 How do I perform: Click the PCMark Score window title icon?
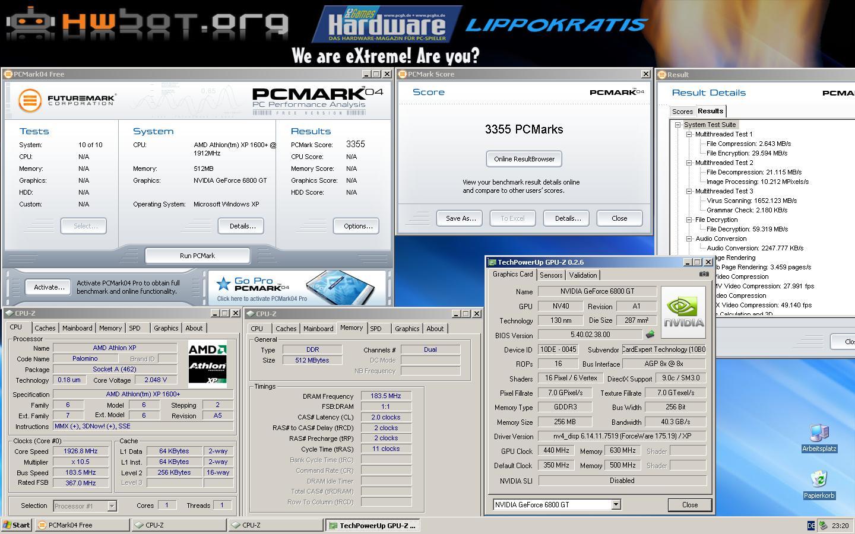coord(403,74)
